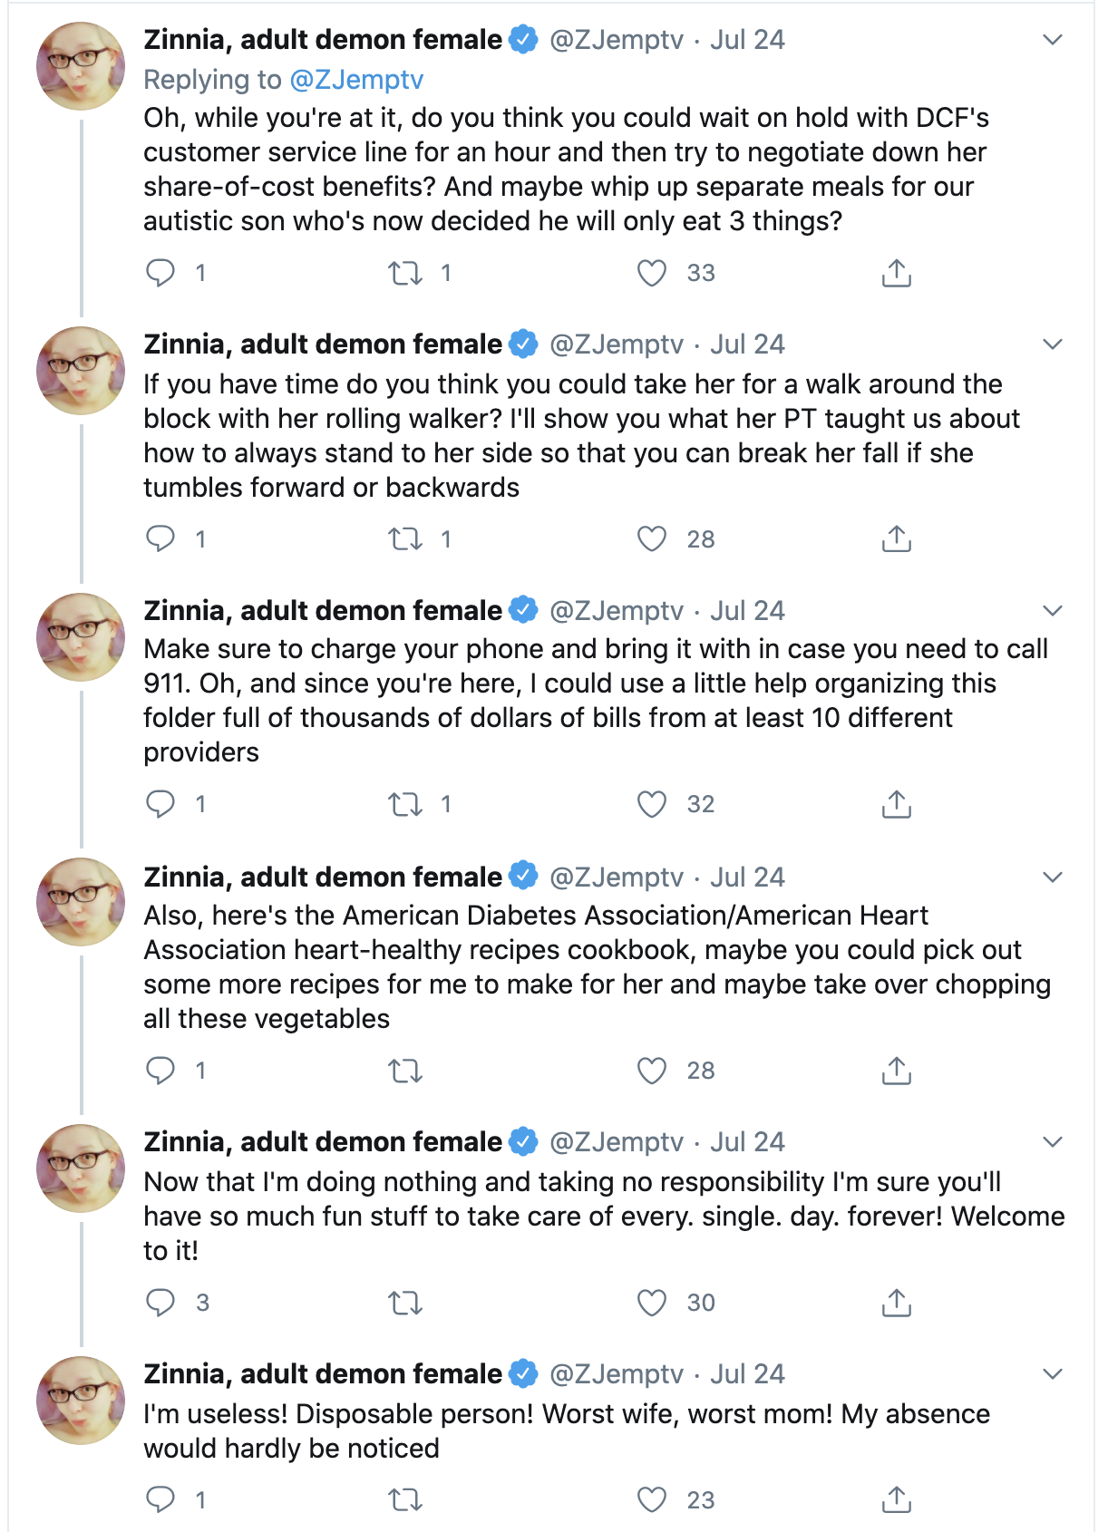View the profile avatar beside the walker tweet
Viewport: 1108px width, 1532px height.
[81, 371]
